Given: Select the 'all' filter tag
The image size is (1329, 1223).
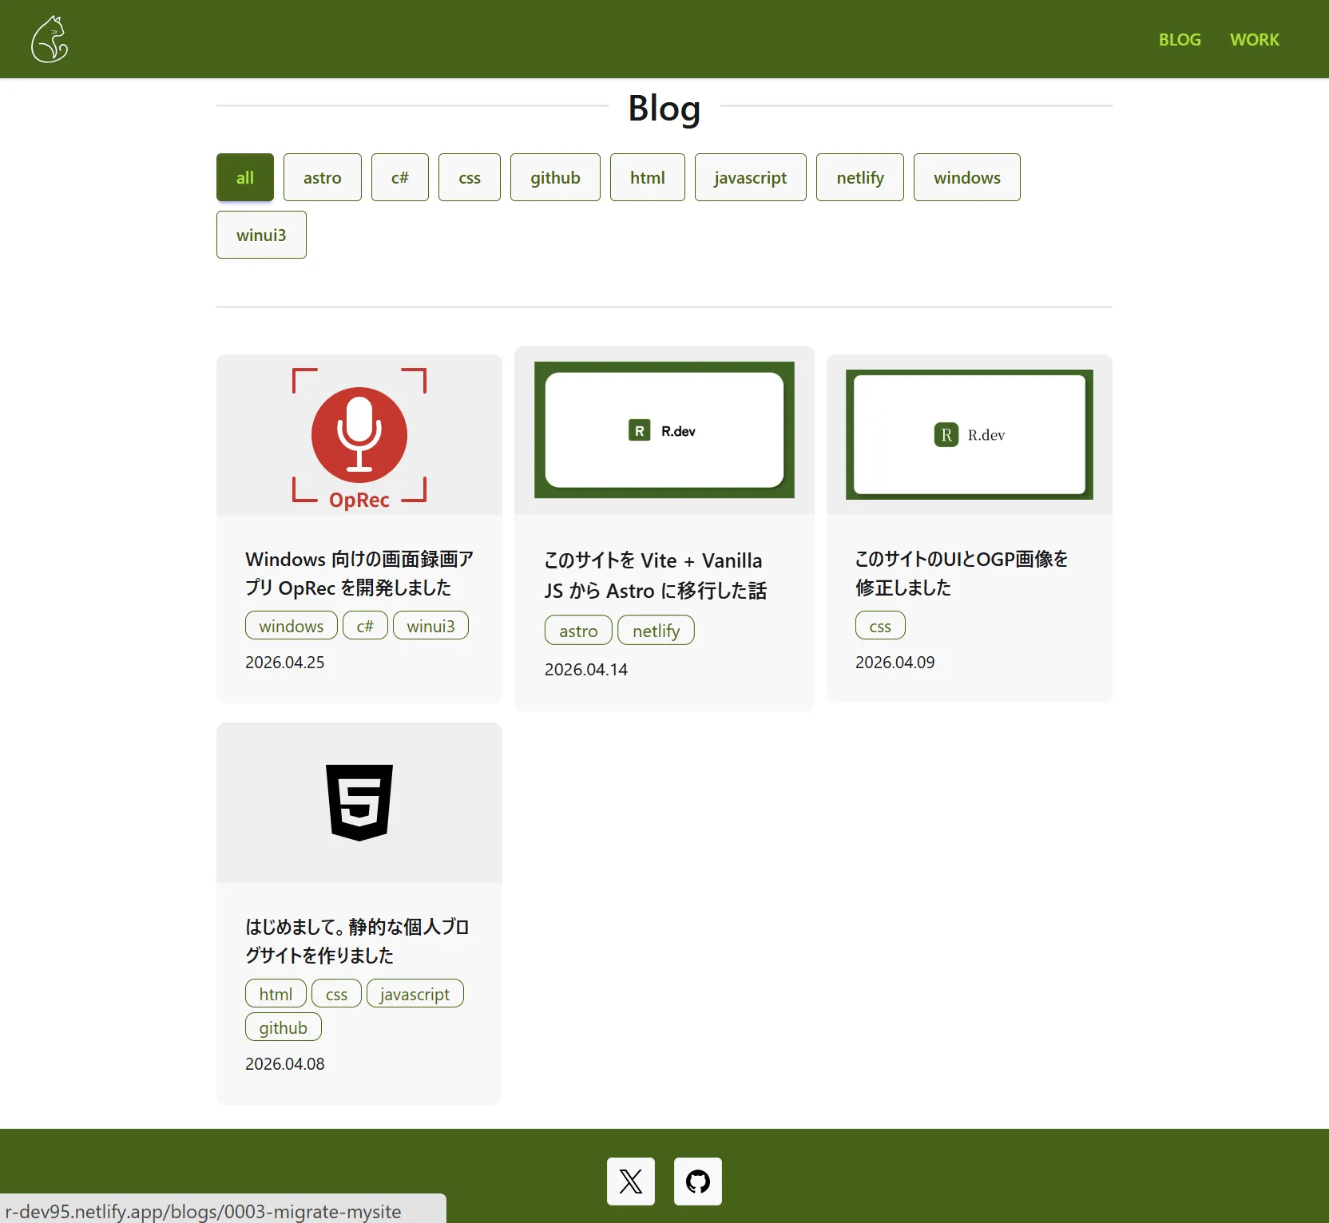Looking at the screenshot, I should [x=245, y=177].
